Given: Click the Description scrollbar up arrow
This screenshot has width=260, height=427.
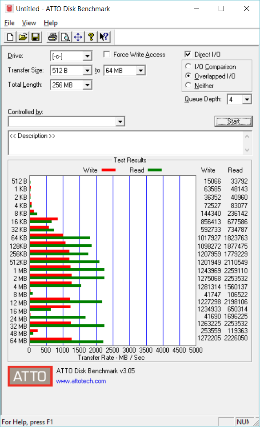Looking at the screenshot, I should [247, 137].
